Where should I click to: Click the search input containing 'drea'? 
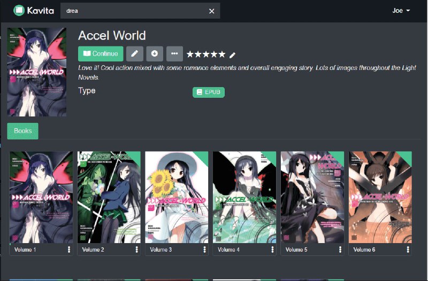pos(134,11)
